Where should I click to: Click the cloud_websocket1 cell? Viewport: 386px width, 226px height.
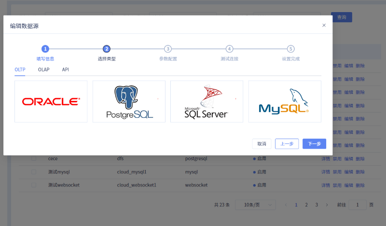point(137,185)
